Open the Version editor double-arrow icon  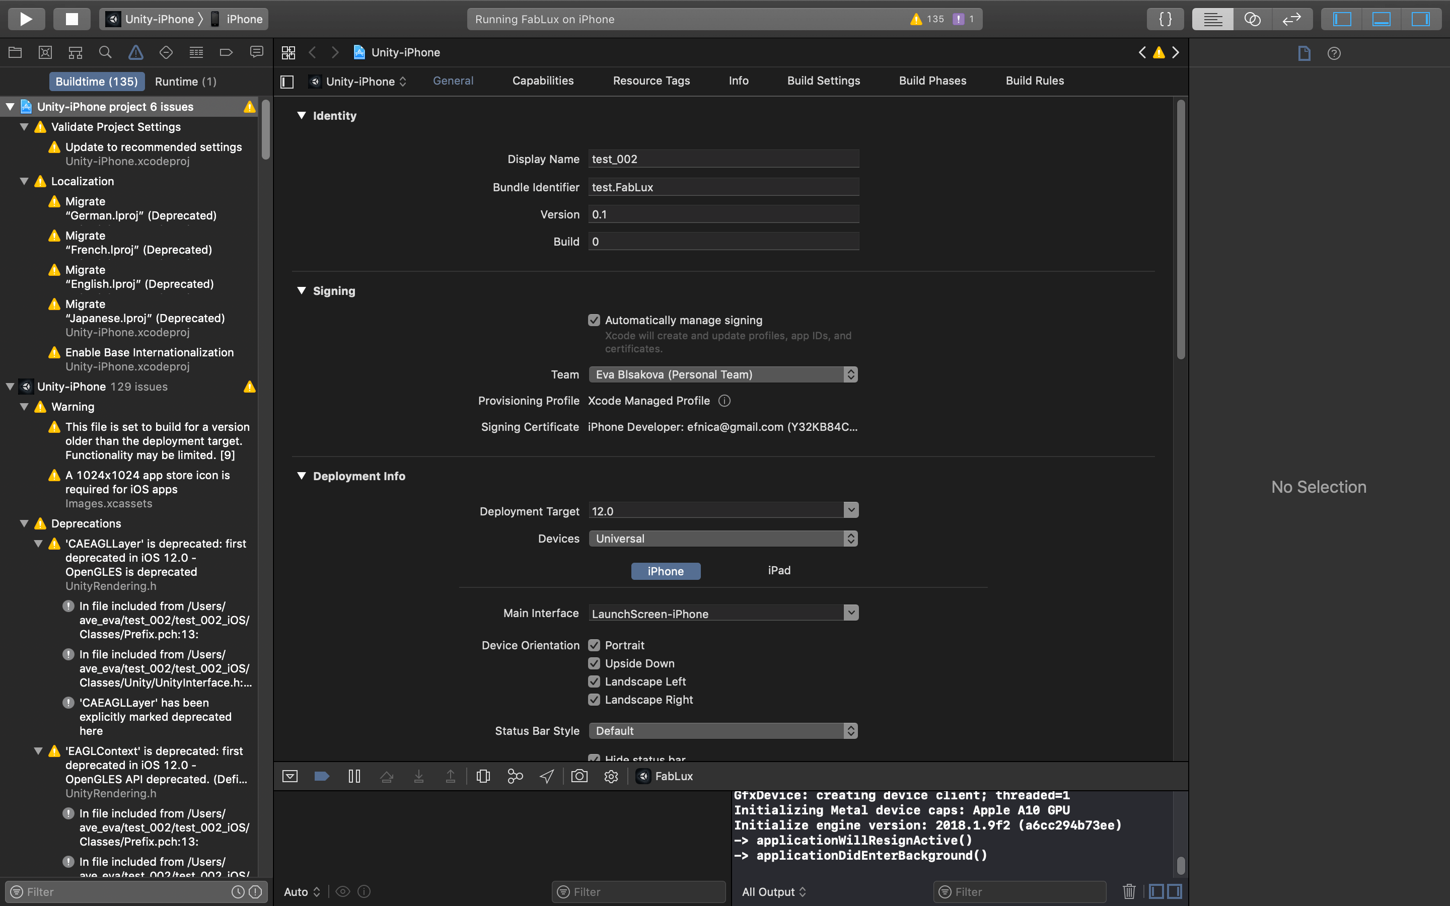(1291, 19)
